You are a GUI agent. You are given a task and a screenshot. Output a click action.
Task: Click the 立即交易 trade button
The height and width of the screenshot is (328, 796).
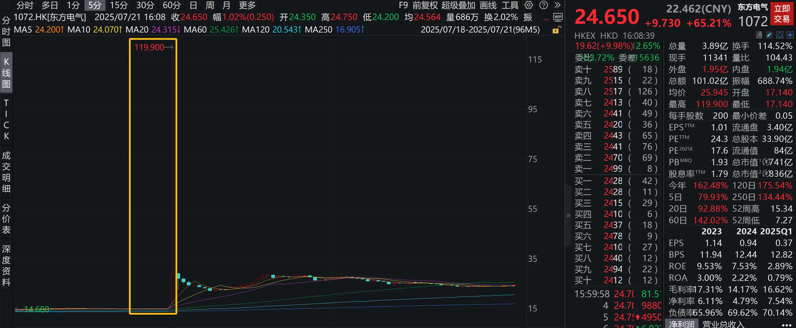[782, 14]
